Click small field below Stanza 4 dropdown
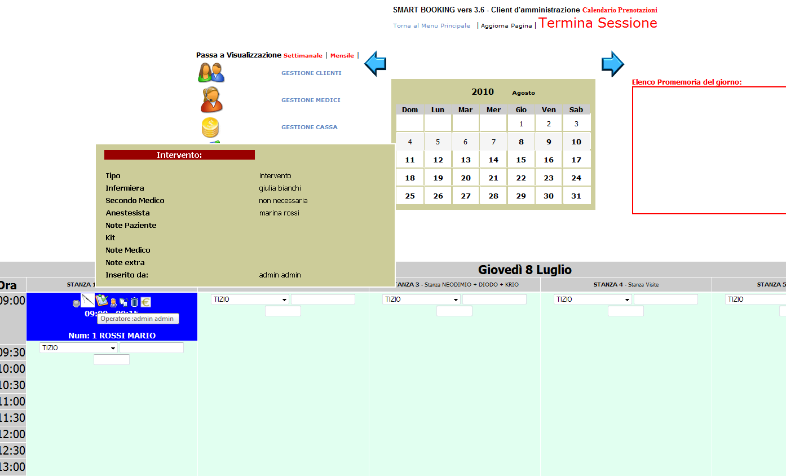Image resolution: width=786 pixels, height=476 pixels. (x=626, y=311)
